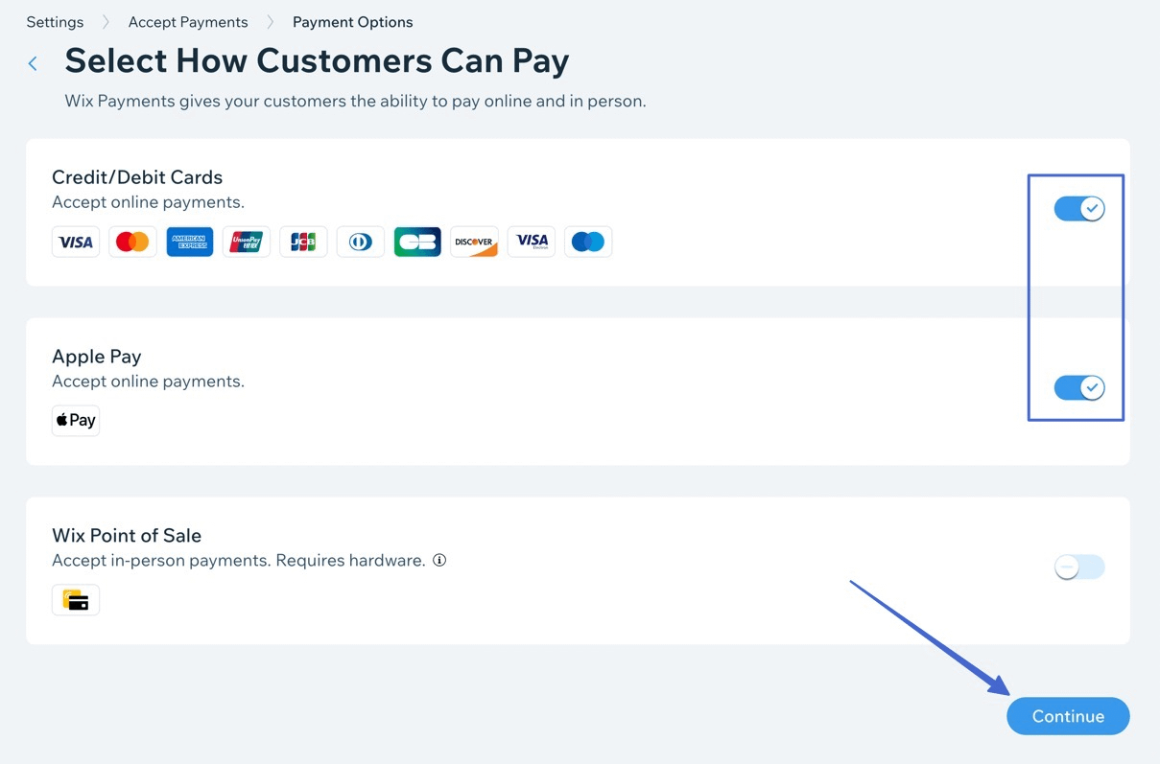Disable the Credit/Debit Cards toggle
The width and height of the screenshot is (1160, 764).
point(1078,208)
